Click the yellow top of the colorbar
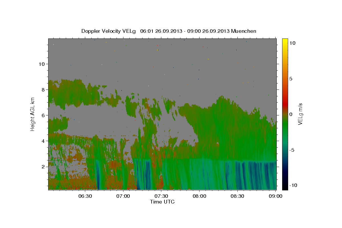The image size is (342, 228). (x=285, y=41)
